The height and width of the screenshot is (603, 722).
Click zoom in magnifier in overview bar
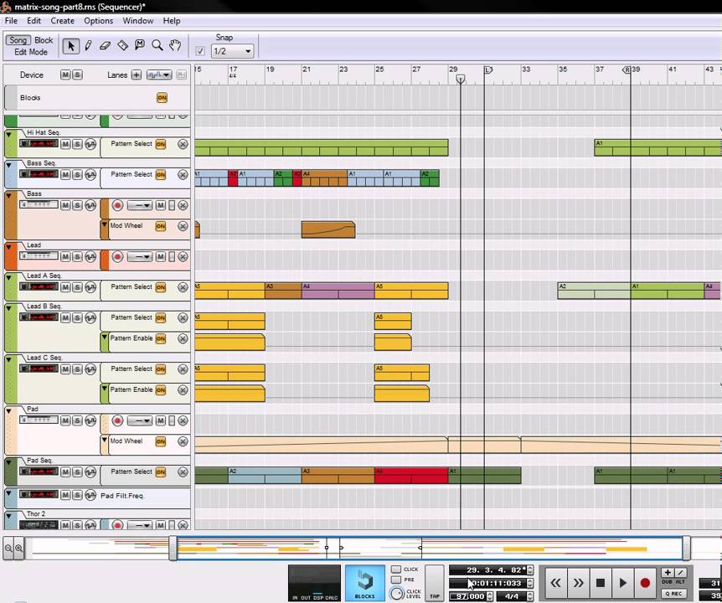tap(19, 548)
